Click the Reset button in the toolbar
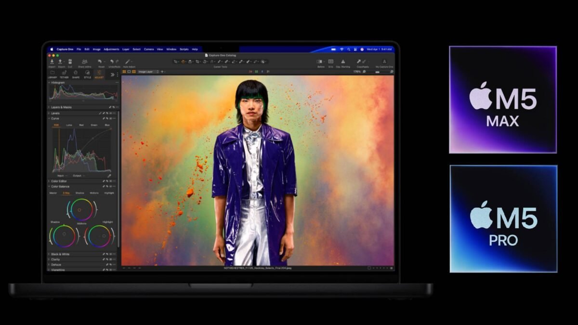This screenshot has width=578, height=325. click(x=101, y=62)
